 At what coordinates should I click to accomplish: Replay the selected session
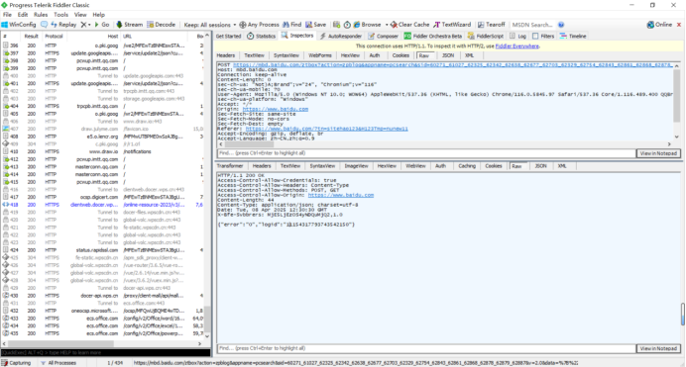click(x=63, y=25)
